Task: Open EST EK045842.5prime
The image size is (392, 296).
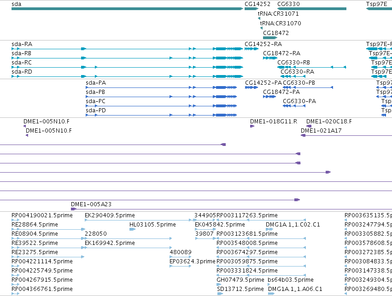Action: coord(205,229)
